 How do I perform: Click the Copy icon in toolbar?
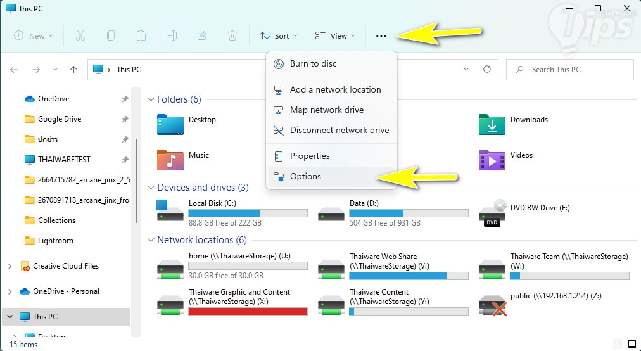point(111,36)
